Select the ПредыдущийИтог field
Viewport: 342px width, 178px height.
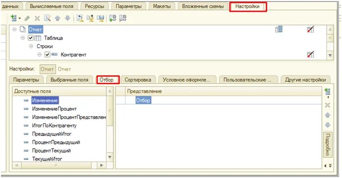[52, 134]
